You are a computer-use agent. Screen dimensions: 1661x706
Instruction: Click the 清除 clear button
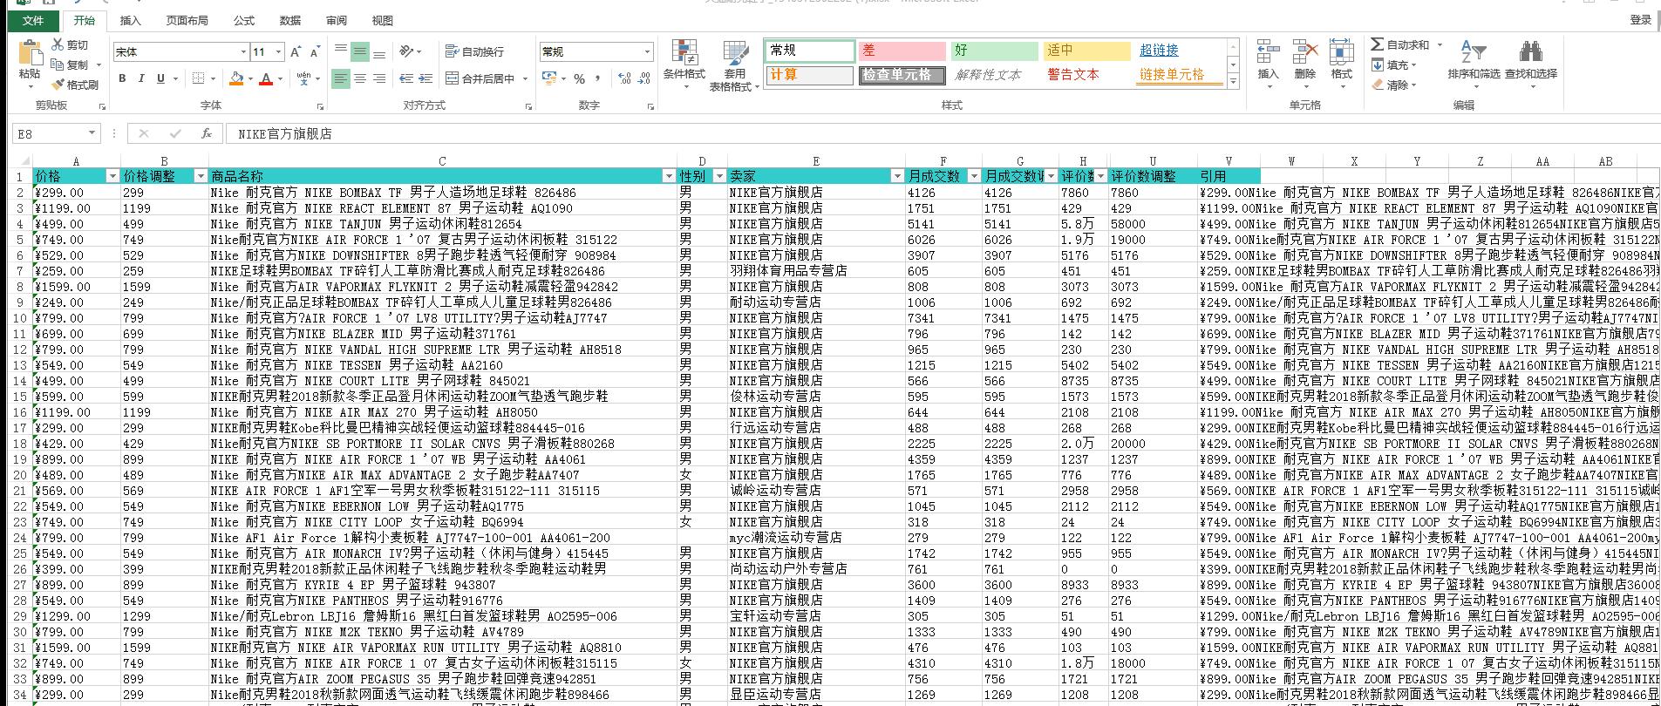tap(1393, 85)
